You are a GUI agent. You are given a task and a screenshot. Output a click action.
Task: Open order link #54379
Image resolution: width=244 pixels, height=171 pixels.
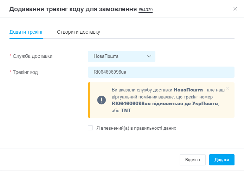146,9
